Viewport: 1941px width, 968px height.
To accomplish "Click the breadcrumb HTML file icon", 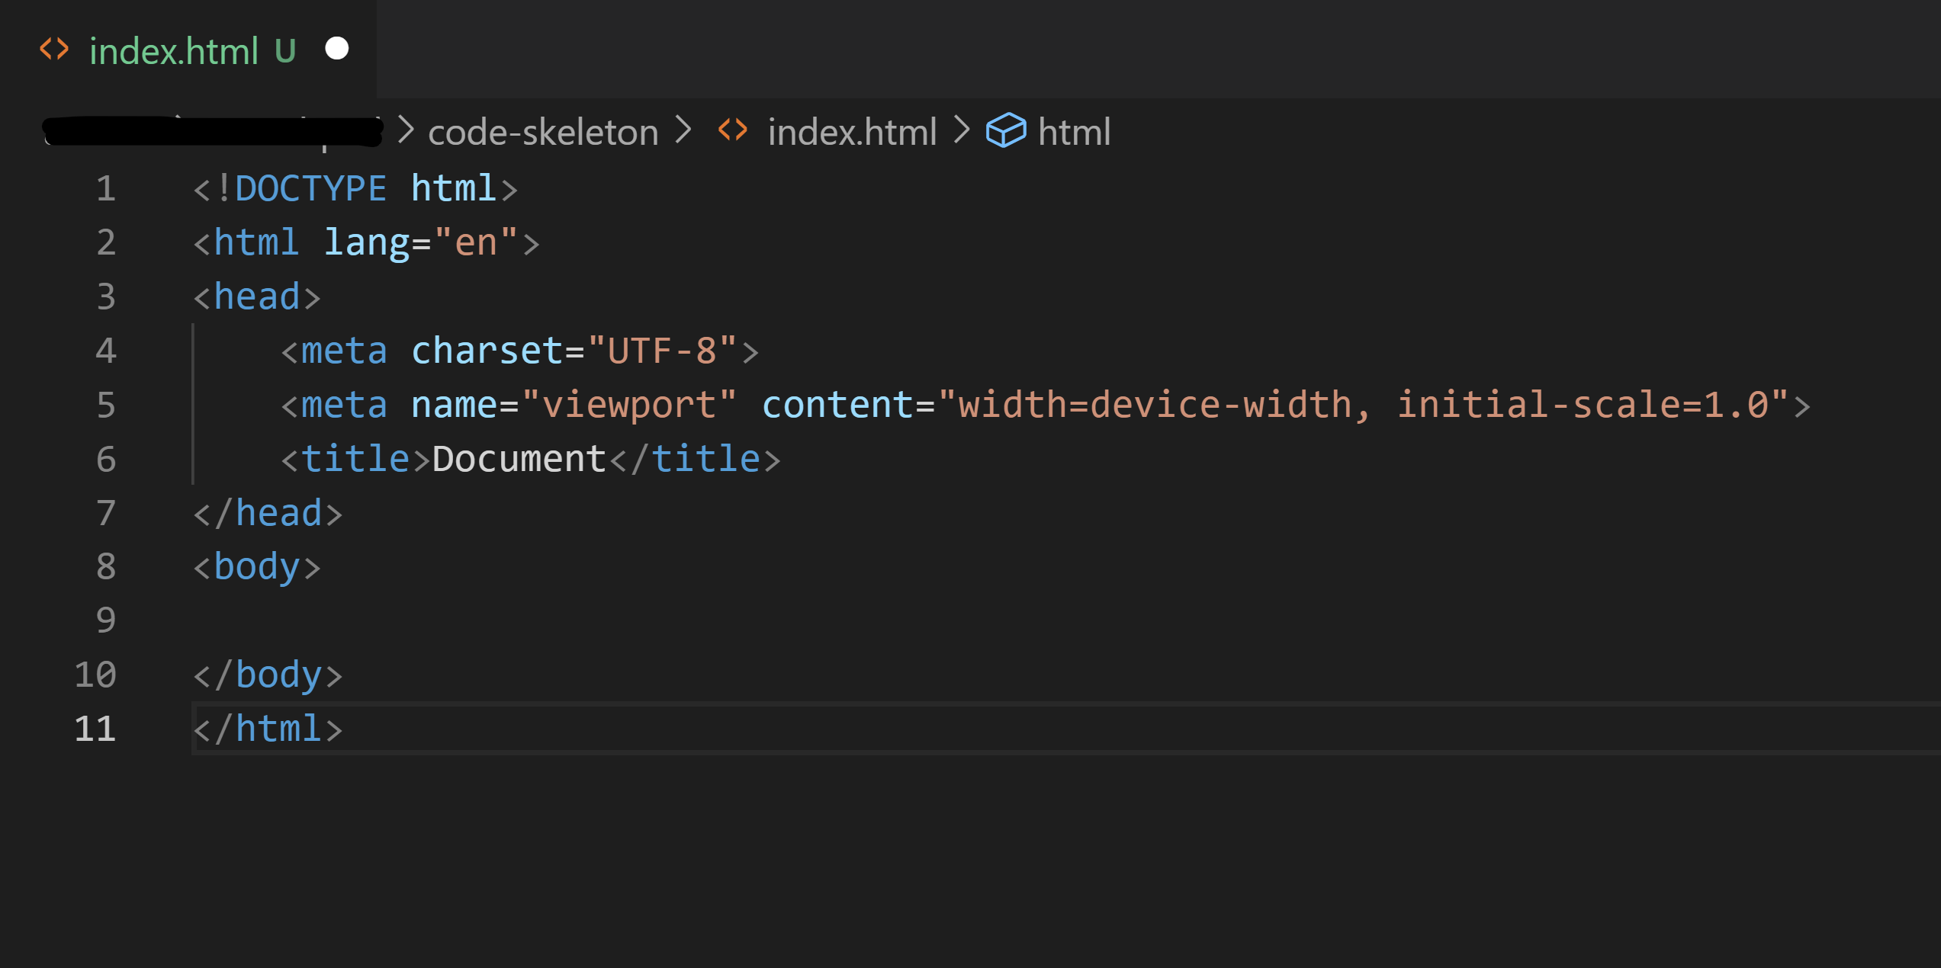I will pos(733,130).
